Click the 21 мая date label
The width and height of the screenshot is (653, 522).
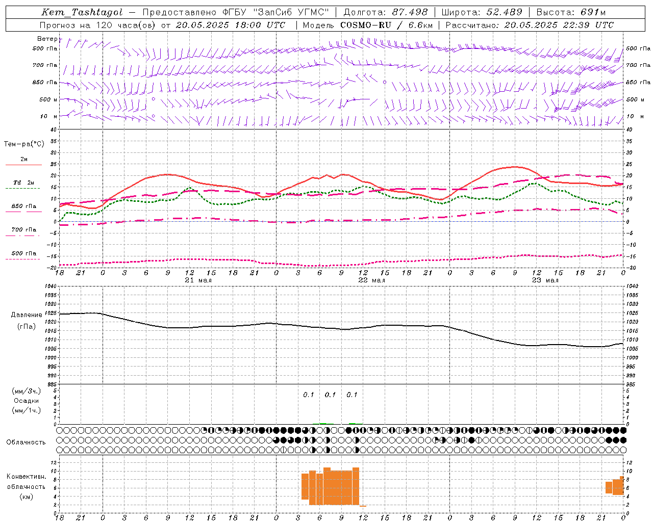pos(198,280)
